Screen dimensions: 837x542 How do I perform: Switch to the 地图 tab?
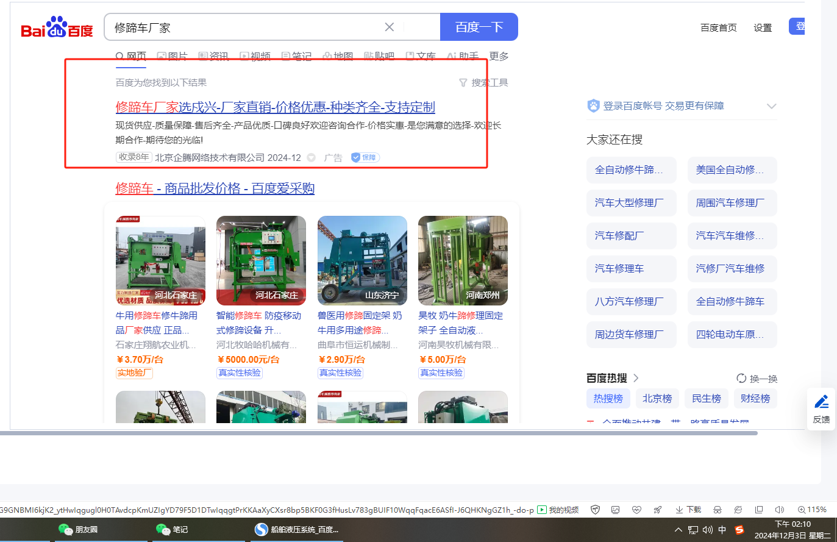point(338,56)
